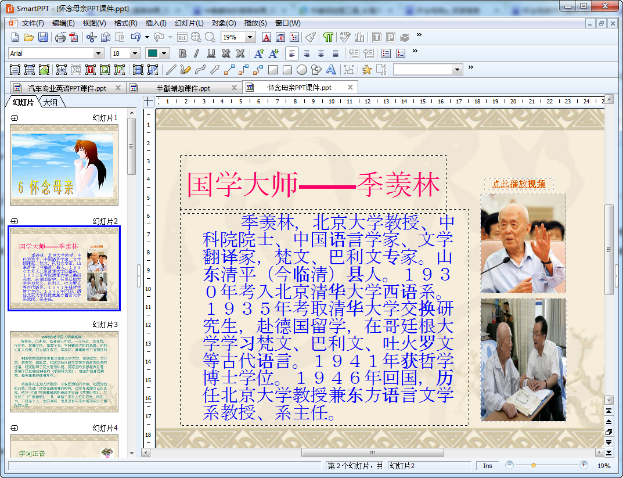The width and height of the screenshot is (623, 478).
Task: Increase font size with A-up icon
Action: click(258, 53)
